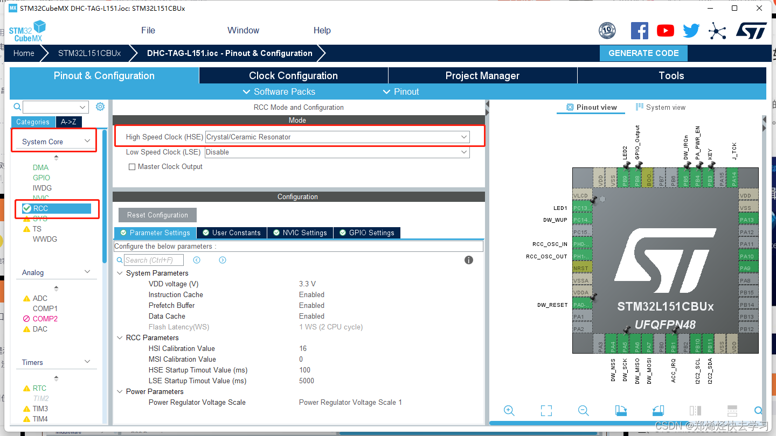This screenshot has height=436, width=776.
Task: Select ADC in the Analog list
Action: (x=40, y=298)
